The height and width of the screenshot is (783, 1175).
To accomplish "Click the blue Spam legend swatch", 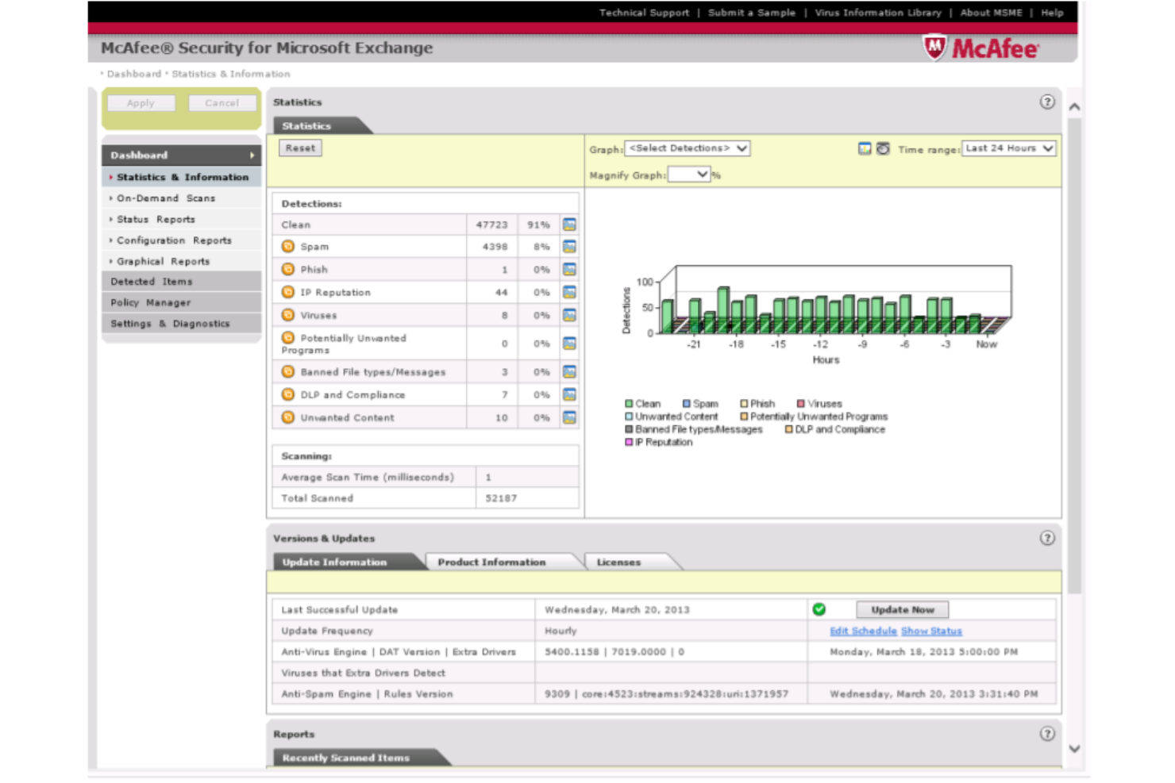I will click(687, 404).
